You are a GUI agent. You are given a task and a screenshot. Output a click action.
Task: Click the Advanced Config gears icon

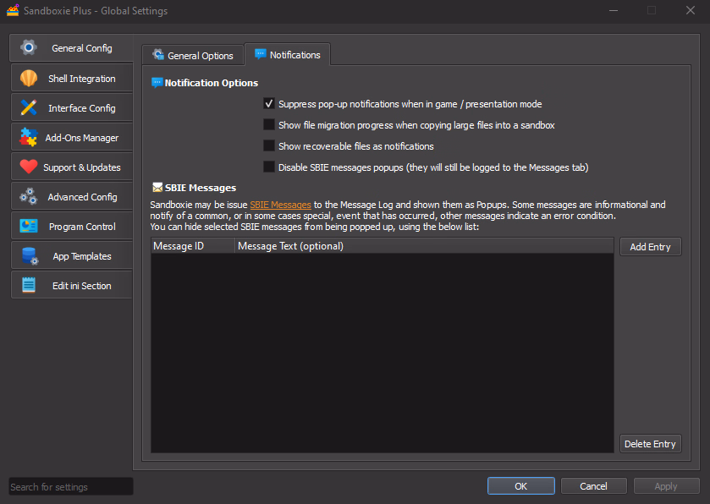click(x=29, y=197)
